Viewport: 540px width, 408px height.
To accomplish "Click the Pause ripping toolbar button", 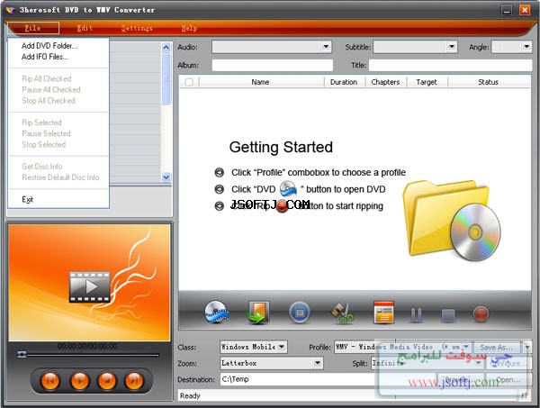I will coord(416,314).
